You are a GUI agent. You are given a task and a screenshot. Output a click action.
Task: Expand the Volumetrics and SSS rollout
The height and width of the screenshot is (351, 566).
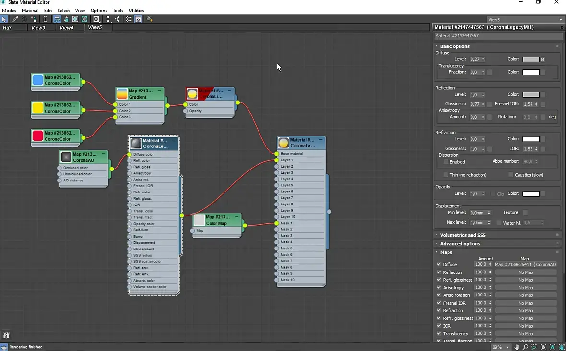(x=463, y=235)
